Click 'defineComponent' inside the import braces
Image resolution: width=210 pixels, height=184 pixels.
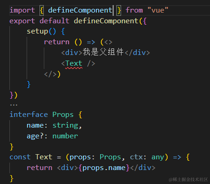[x=80, y=10]
